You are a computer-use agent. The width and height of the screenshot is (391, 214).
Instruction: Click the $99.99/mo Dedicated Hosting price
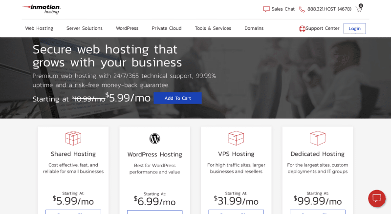[x=317, y=201]
